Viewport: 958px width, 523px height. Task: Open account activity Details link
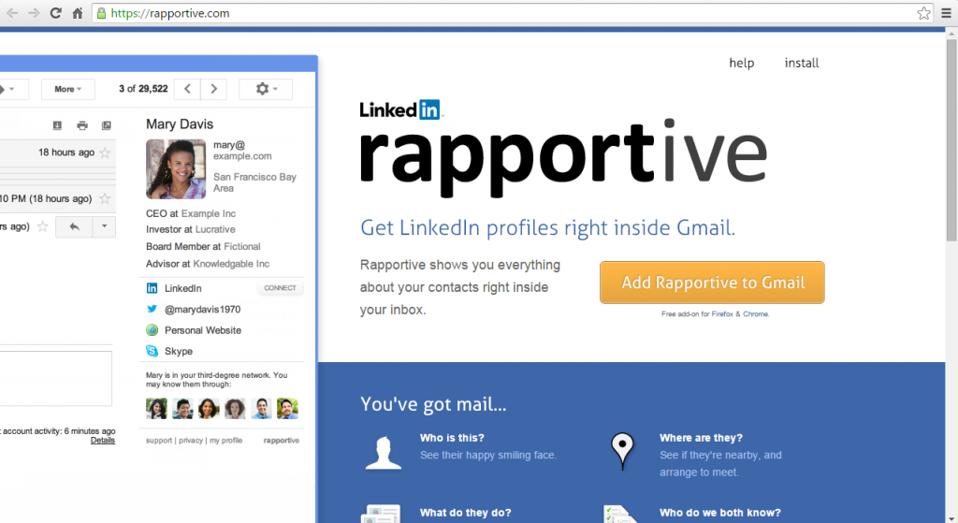tap(103, 441)
